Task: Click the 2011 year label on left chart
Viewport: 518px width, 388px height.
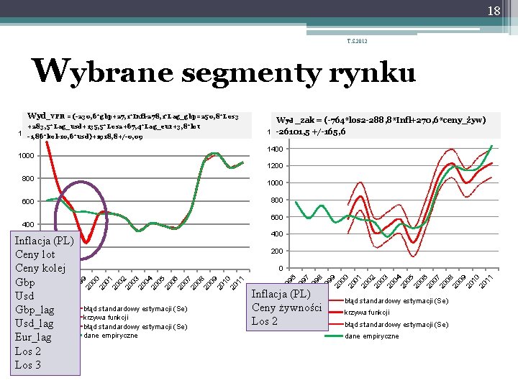Action: click(237, 283)
